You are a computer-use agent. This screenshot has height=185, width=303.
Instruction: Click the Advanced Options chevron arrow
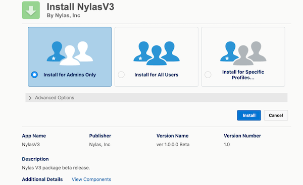click(30, 98)
